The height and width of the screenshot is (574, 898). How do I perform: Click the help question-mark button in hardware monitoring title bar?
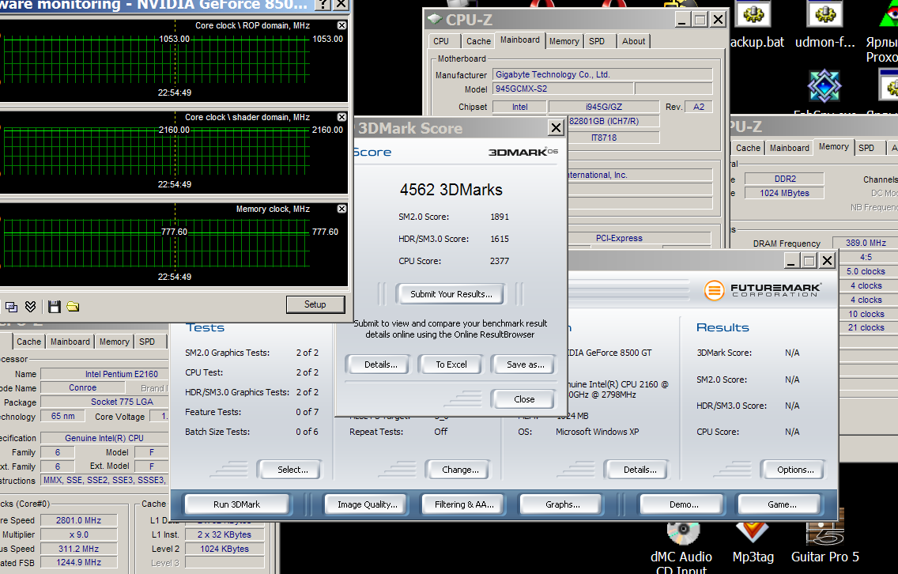coord(323,5)
